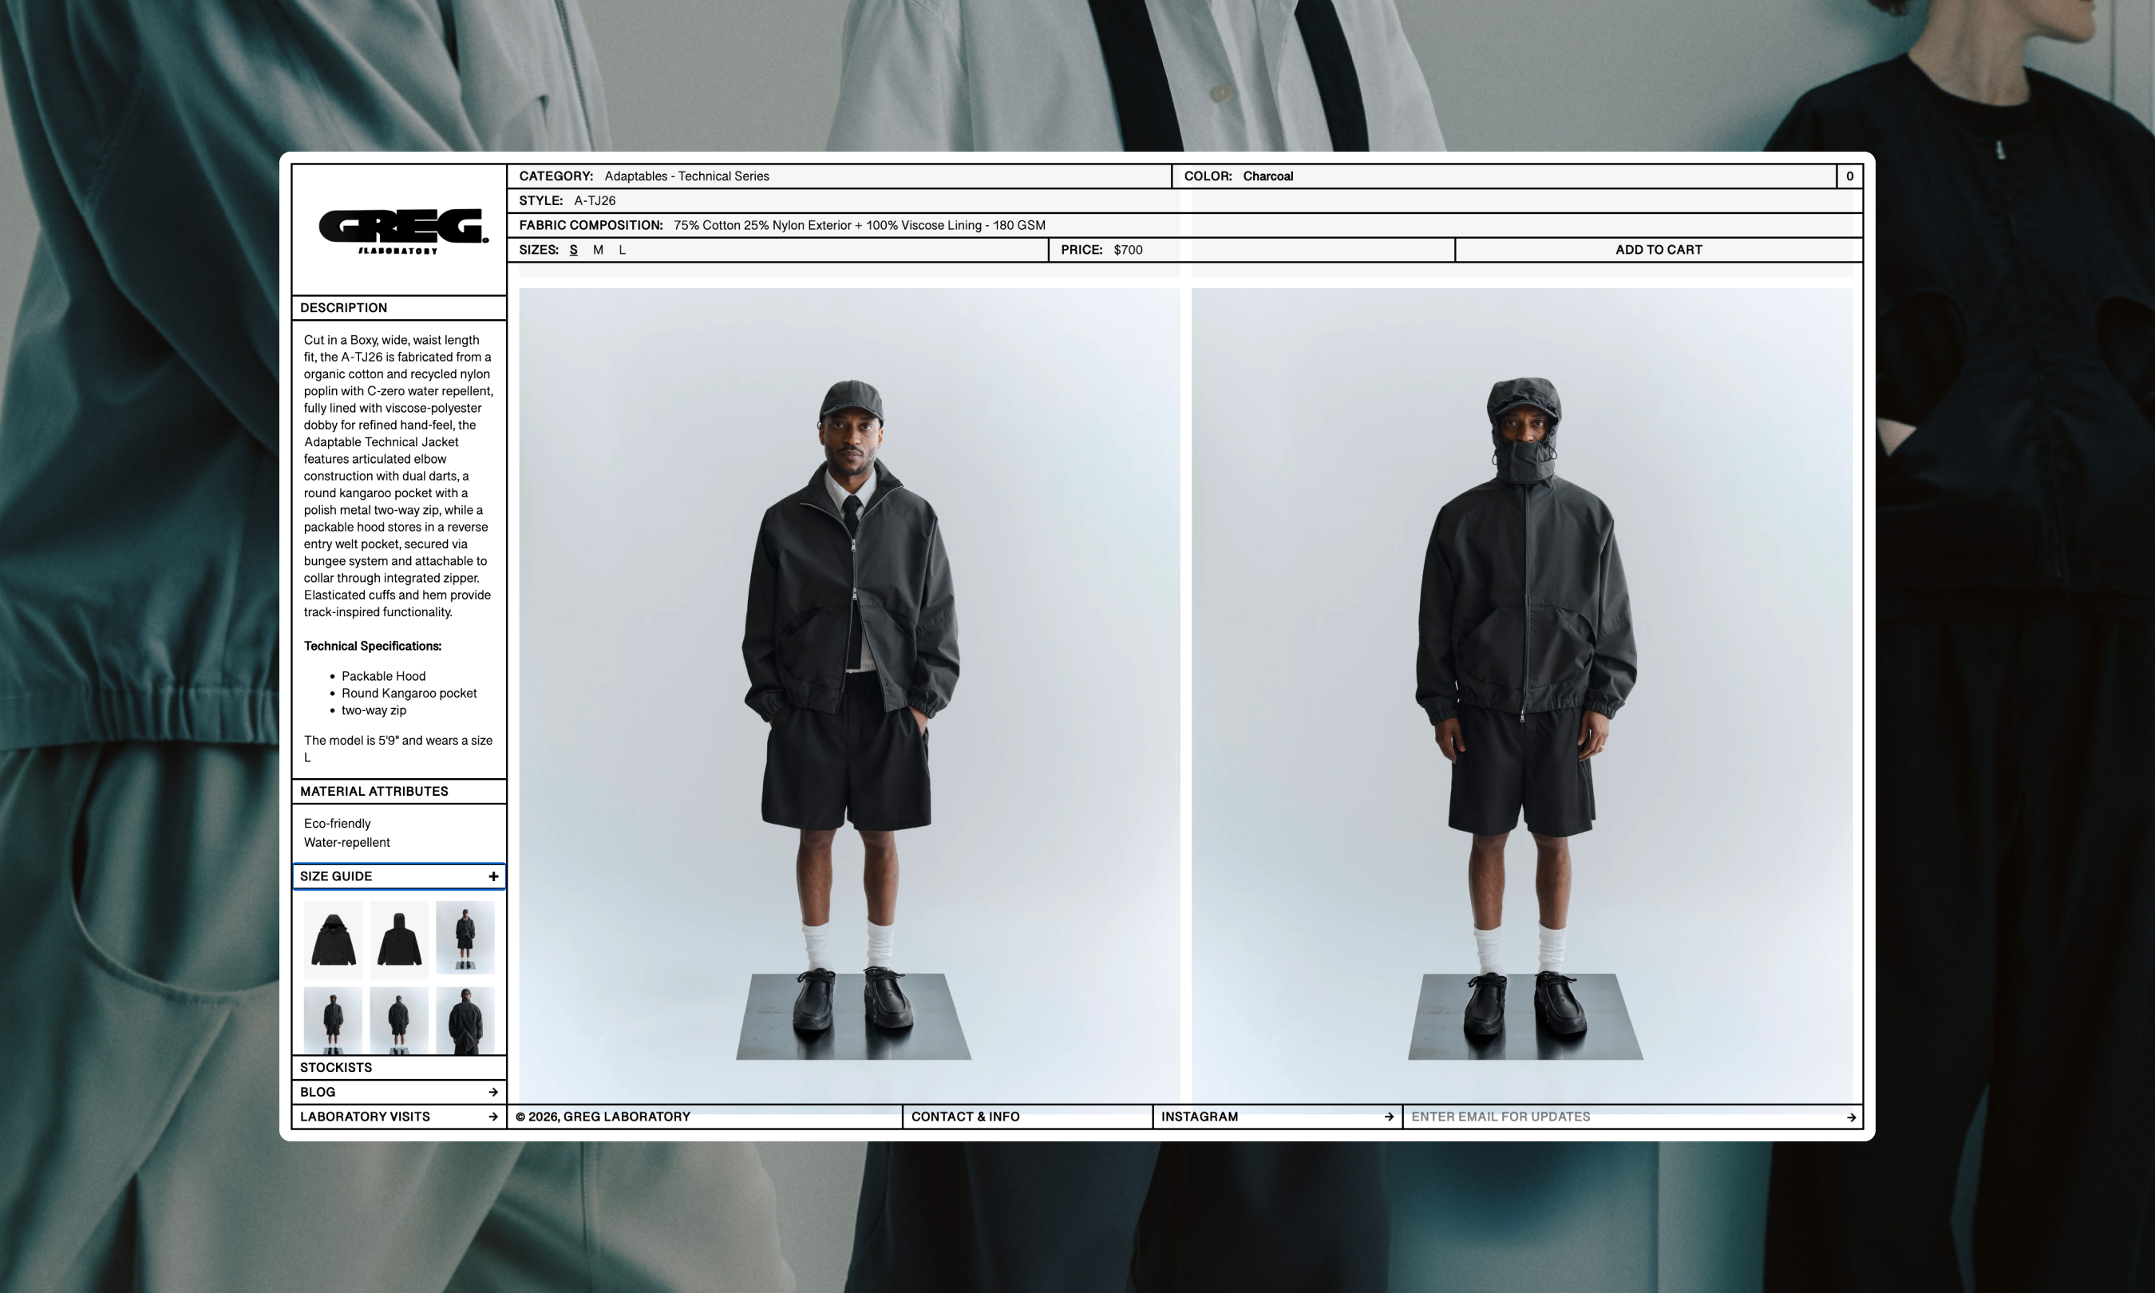2155x1293 pixels.
Task: Click Add to Cart button
Action: tap(1658, 250)
